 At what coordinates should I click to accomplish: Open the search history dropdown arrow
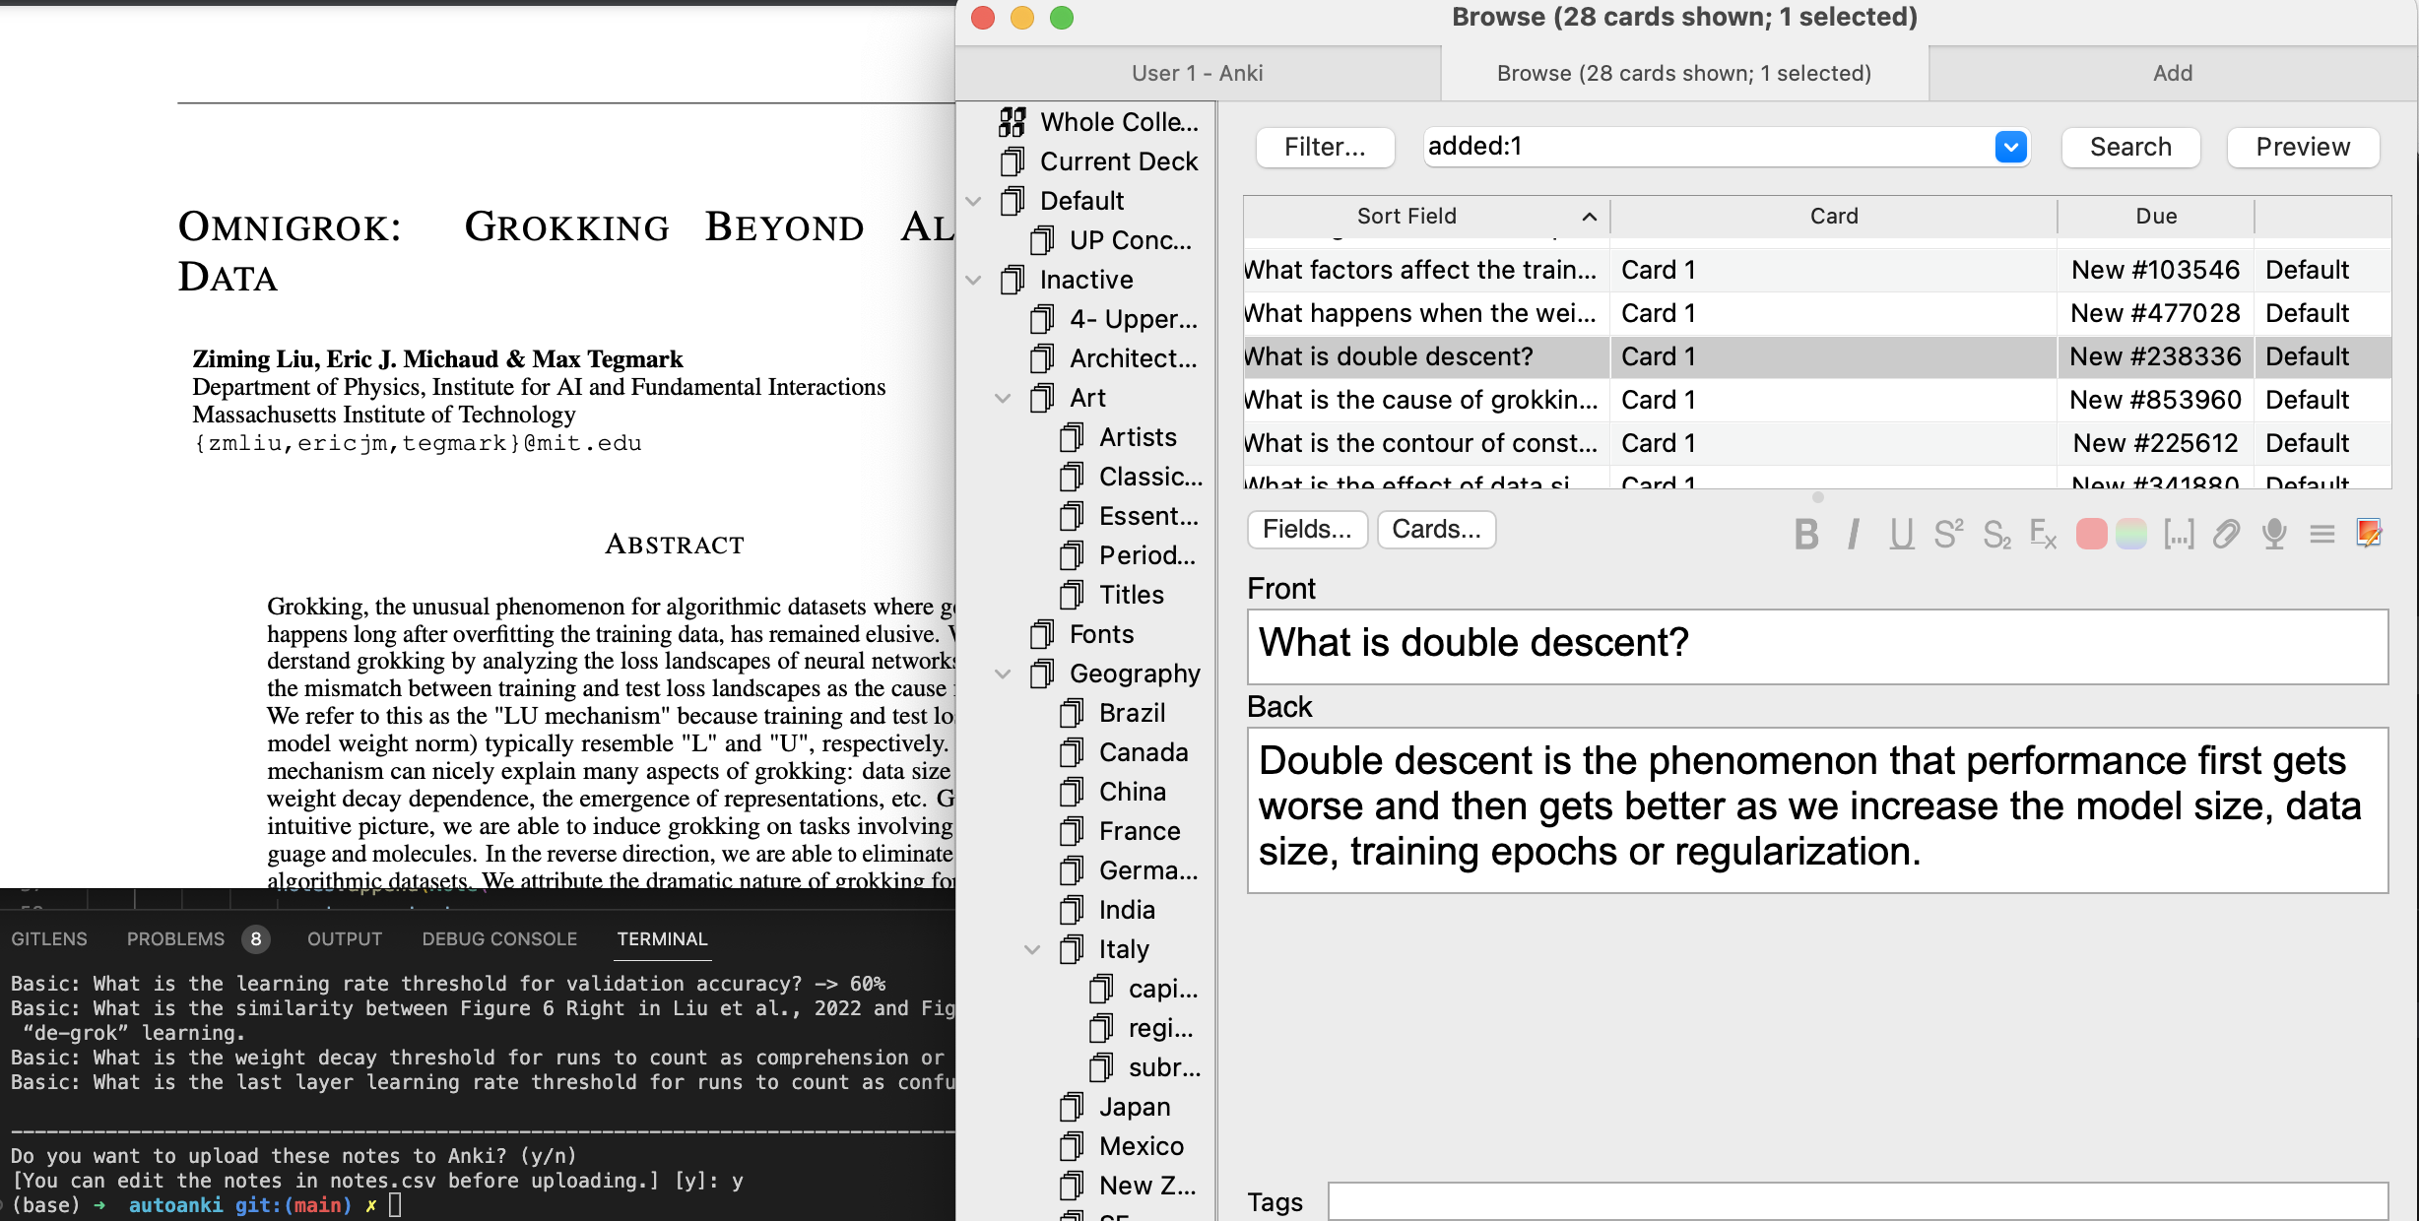pyautogui.click(x=2010, y=147)
